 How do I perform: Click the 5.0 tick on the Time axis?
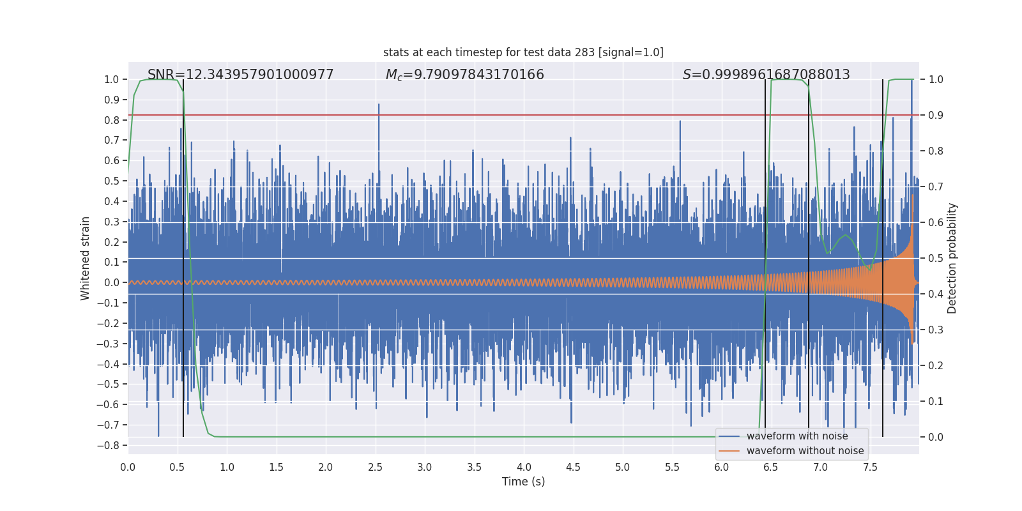tap(623, 467)
